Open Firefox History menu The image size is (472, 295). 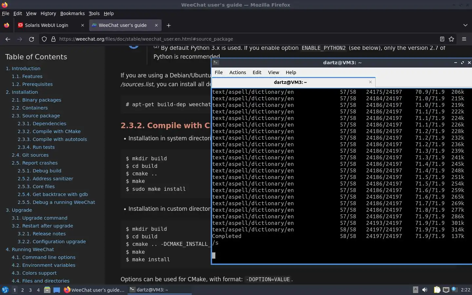point(48,13)
